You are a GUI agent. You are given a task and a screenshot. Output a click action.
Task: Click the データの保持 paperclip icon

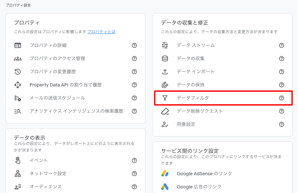point(165,85)
